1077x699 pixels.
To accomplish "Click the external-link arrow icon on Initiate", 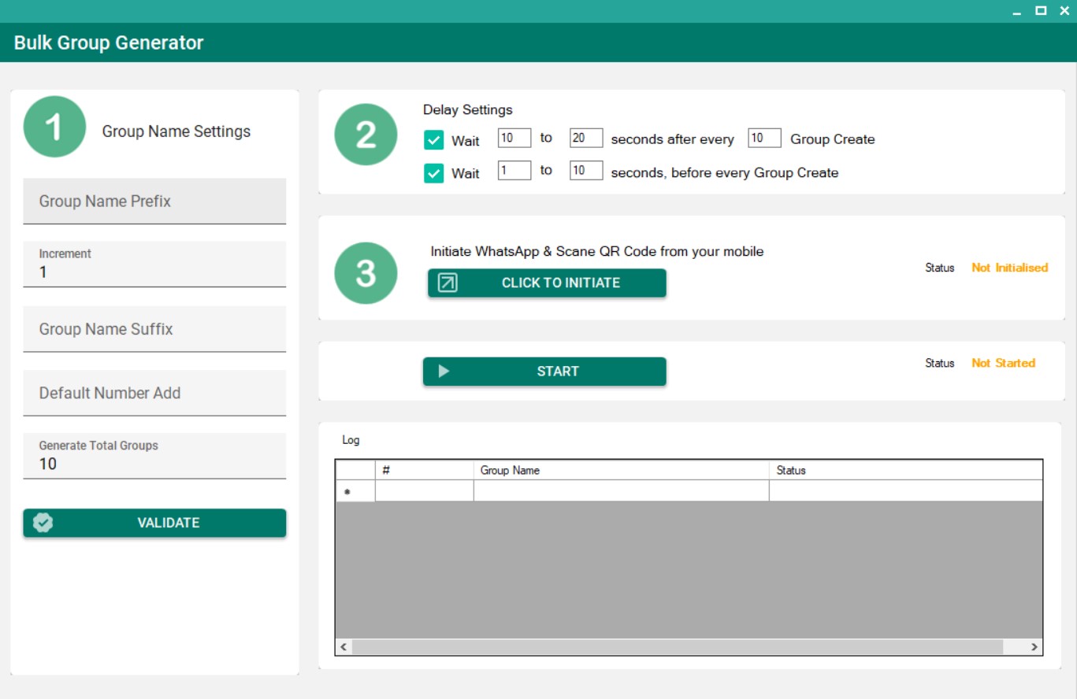I will tap(448, 283).
